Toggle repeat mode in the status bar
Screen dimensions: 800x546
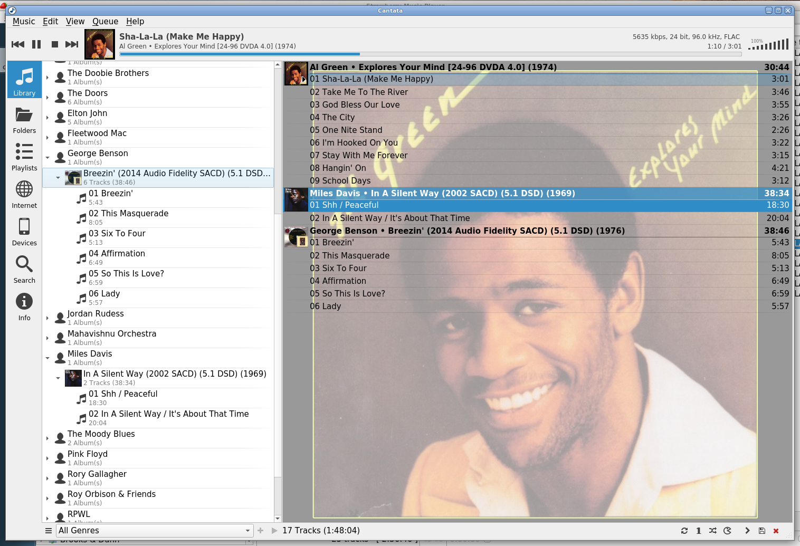pyautogui.click(x=684, y=531)
